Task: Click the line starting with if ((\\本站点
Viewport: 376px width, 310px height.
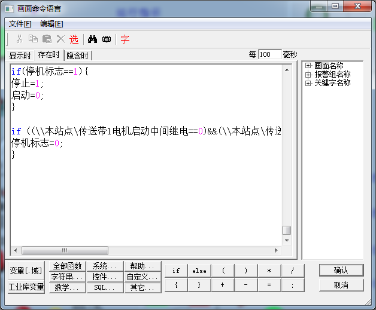Action: pyautogui.click(x=146, y=131)
